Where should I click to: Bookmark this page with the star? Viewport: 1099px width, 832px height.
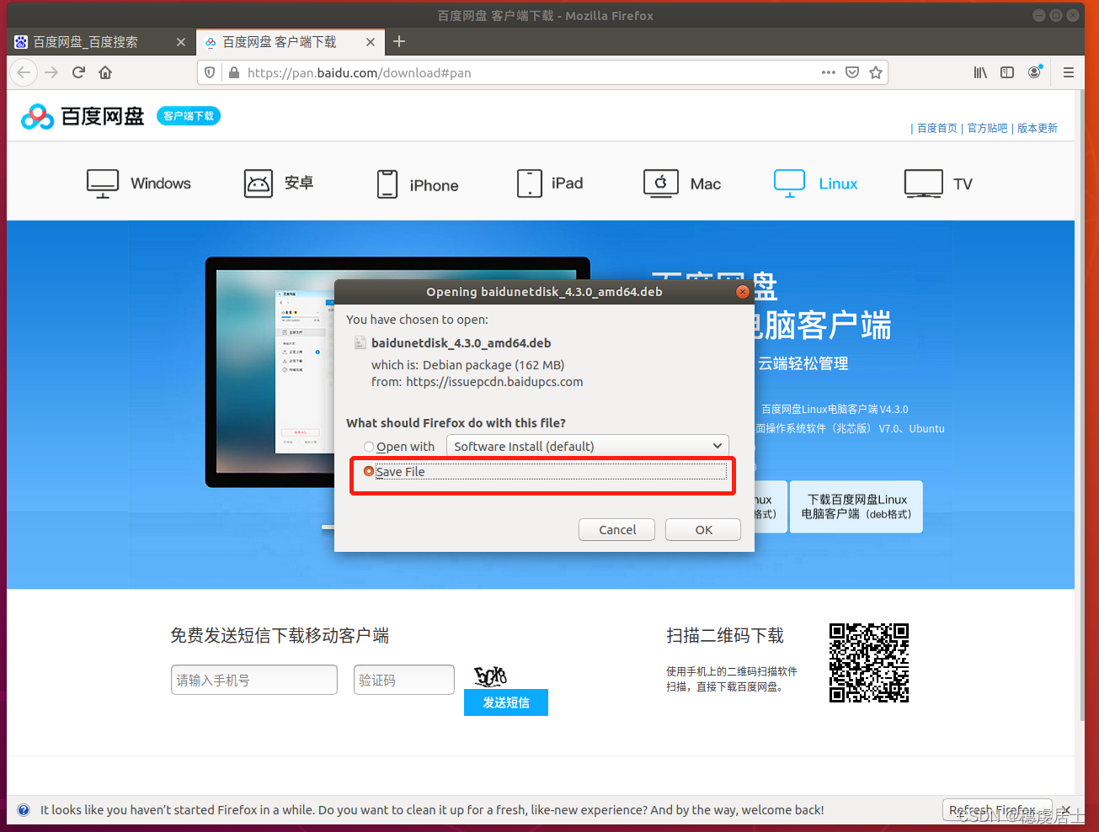click(876, 72)
